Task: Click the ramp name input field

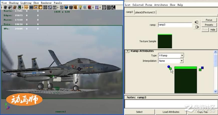Action: click(175, 25)
